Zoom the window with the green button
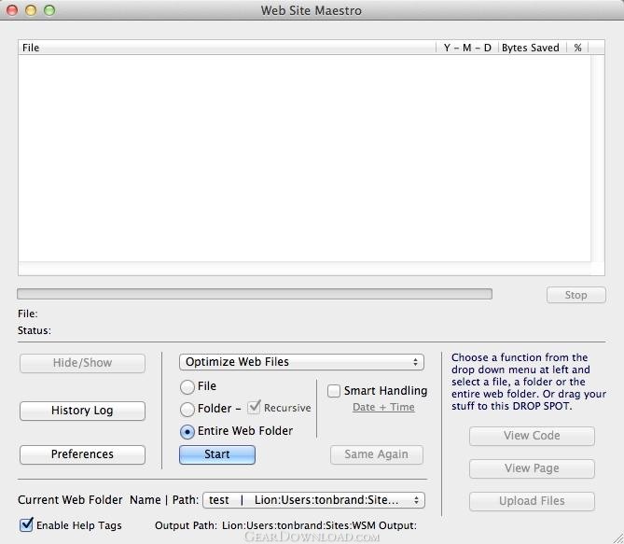 pyautogui.click(x=49, y=10)
